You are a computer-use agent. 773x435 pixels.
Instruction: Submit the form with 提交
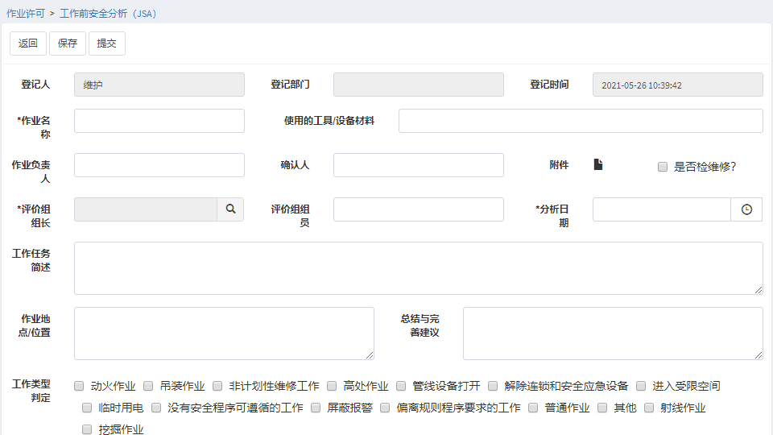pyautogui.click(x=107, y=43)
